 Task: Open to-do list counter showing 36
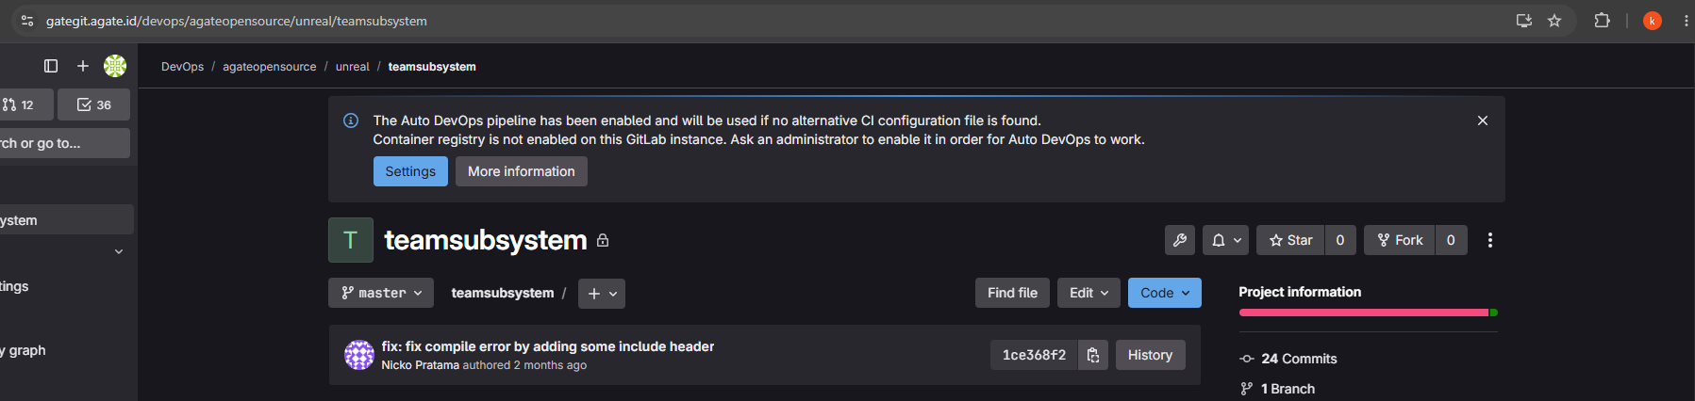(93, 104)
